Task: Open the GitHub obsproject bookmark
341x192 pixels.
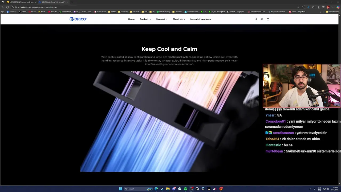Action: pyautogui.click(x=236, y=12)
